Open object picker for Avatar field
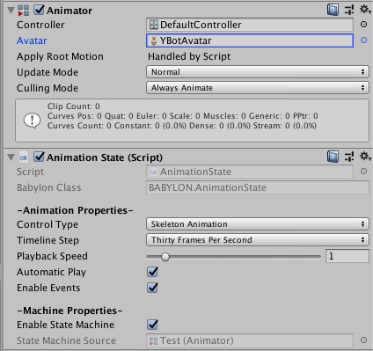The image size is (373, 351). click(x=363, y=40)
